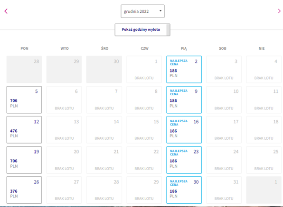283x207 pixels.
Task: Click December 1 cell with no flight
Action: [144, 70]
